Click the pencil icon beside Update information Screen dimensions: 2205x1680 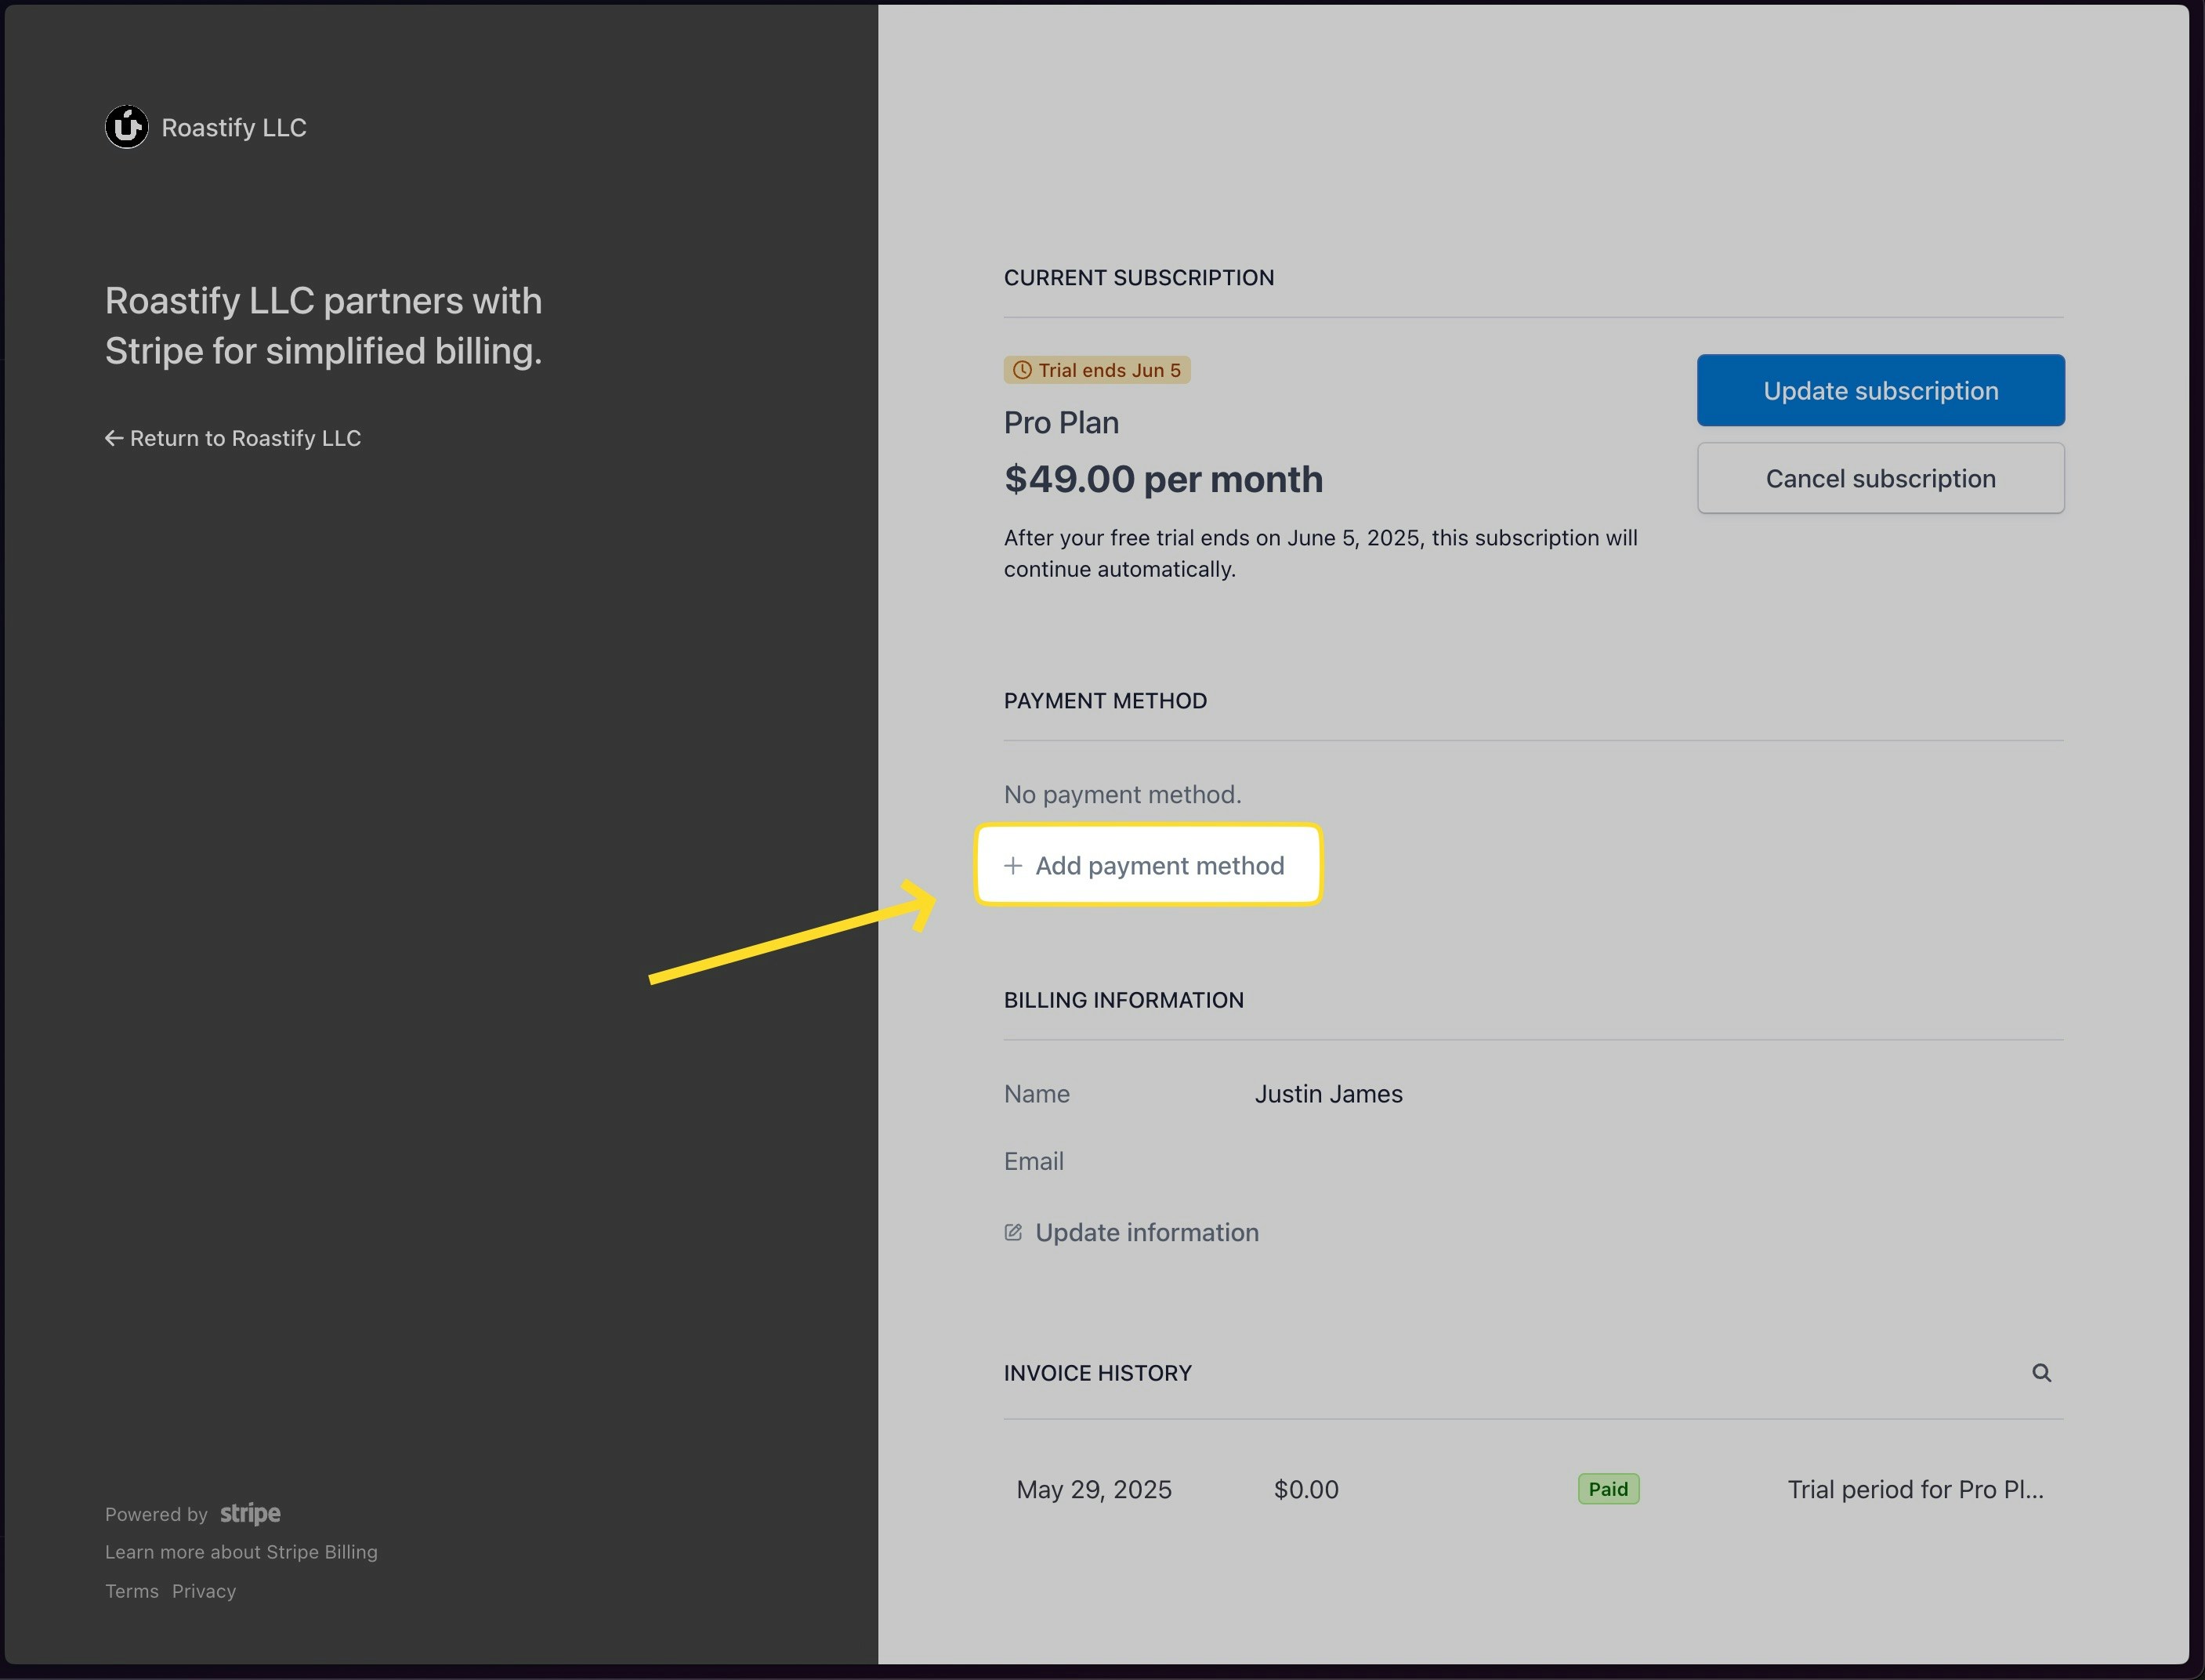[x=1013, y=1232]
